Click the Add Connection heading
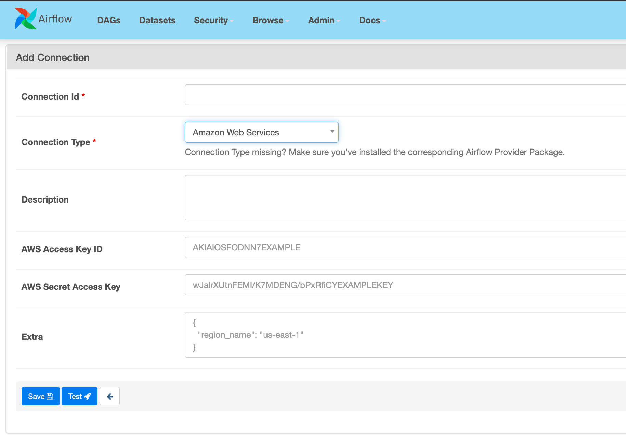The height and width of the screenshot is (440, 626). coord(53,57)
